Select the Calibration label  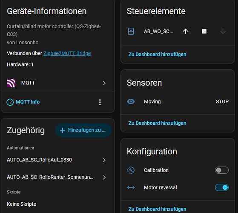tap(156, 170)
